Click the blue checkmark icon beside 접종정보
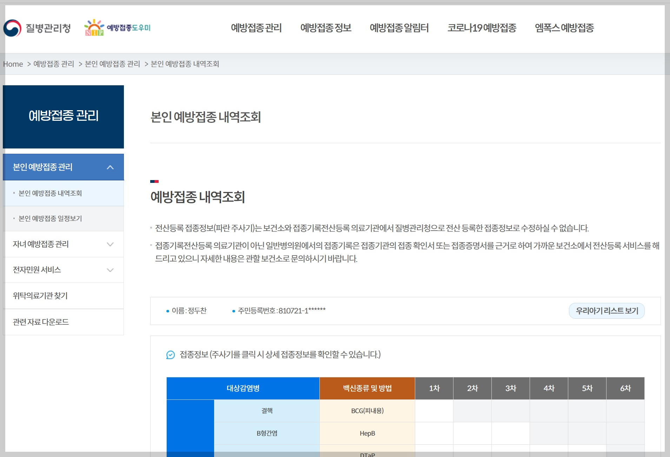Screen dimensions: 670x457 171,355
